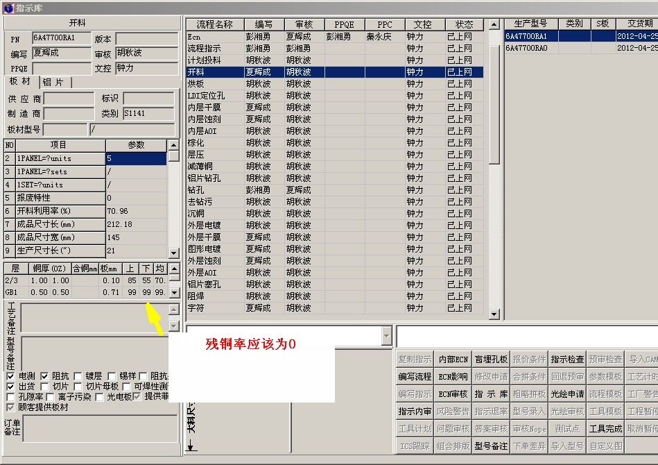Select the 层压 process row
658x465 pixels.
coord(335,155)
